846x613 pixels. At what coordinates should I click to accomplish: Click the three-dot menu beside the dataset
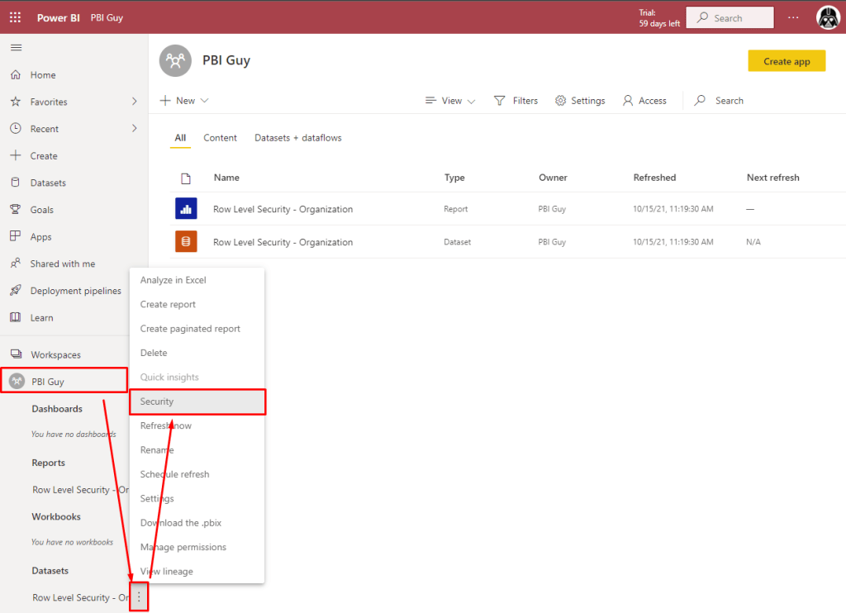click(139, 597)
